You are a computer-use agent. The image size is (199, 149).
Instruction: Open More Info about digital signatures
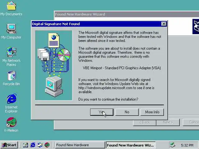(x=152, y=112)
